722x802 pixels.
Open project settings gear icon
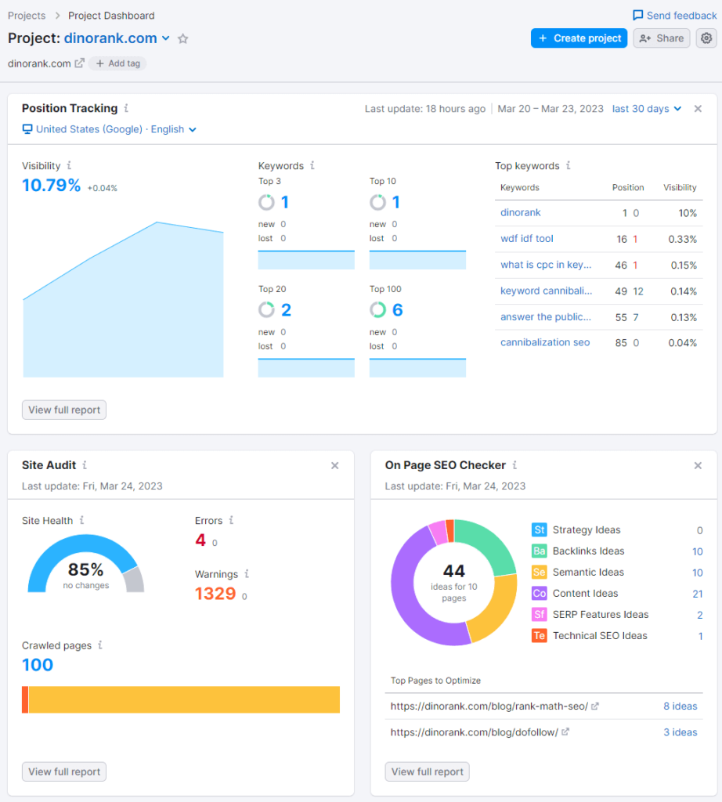[706, 38]
